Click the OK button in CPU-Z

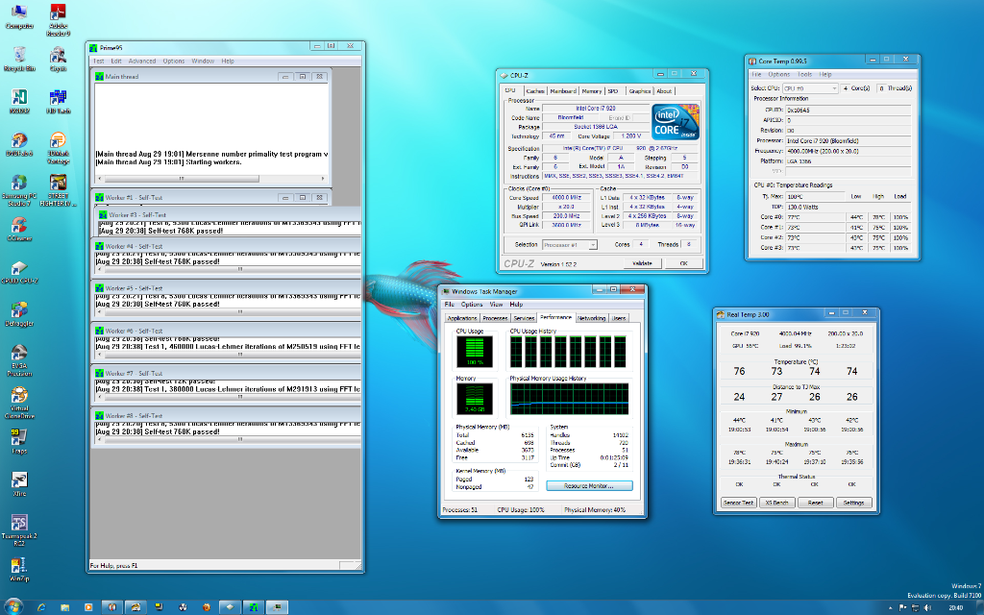pos(683,263)
